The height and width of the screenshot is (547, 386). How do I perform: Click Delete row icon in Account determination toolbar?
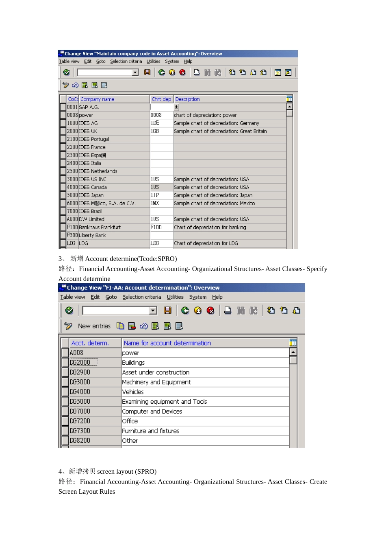[132, 326]
